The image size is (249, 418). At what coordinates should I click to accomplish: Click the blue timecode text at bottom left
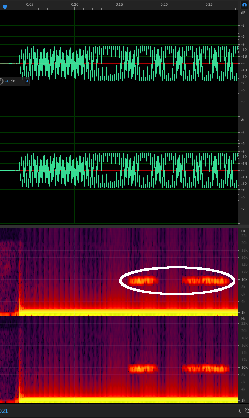tap(4, 411)
